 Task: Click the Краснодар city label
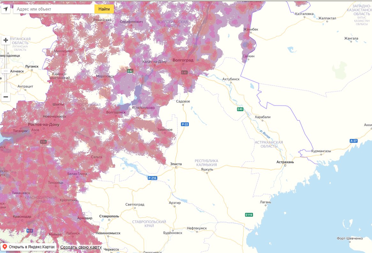pyautogui.click(x=22, y=217)
